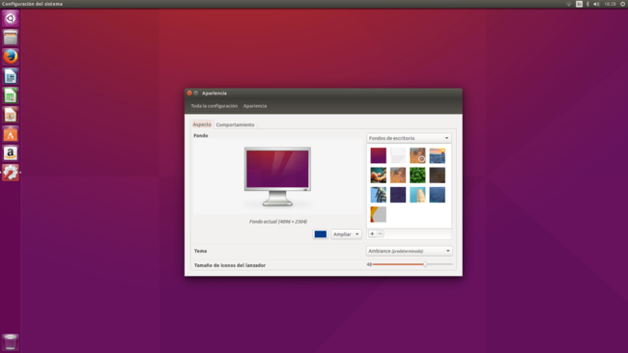Select the orange and grey wallpaper thumbnail

[378, 214]
